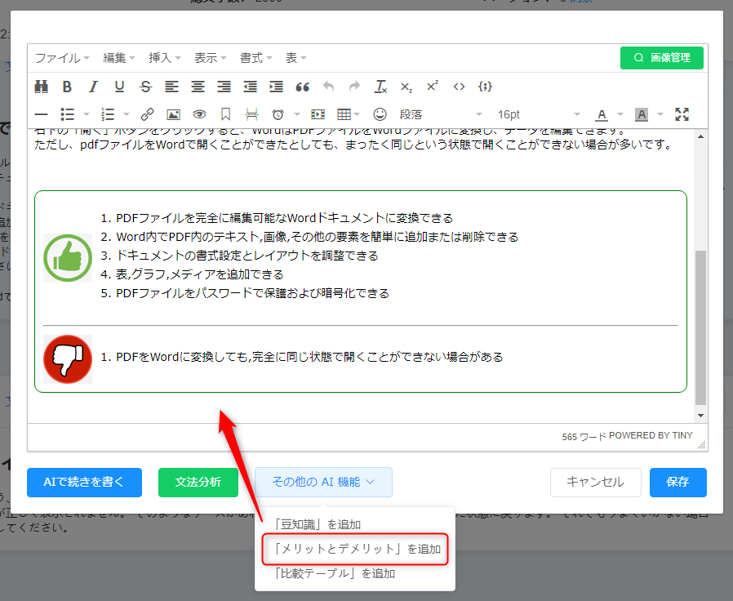Open the 段落 paragraph format dropdown
This screenshot has height=601, width=733.
coord(440,114)
